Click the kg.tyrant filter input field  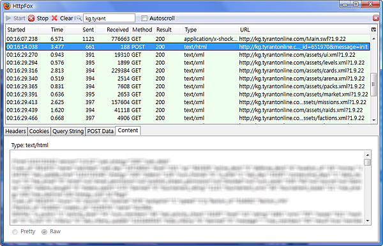coord(109,18)
